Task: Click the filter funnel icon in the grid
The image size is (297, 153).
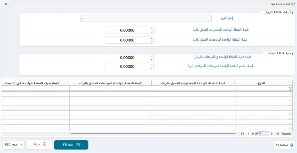Action: pos(291,88)
